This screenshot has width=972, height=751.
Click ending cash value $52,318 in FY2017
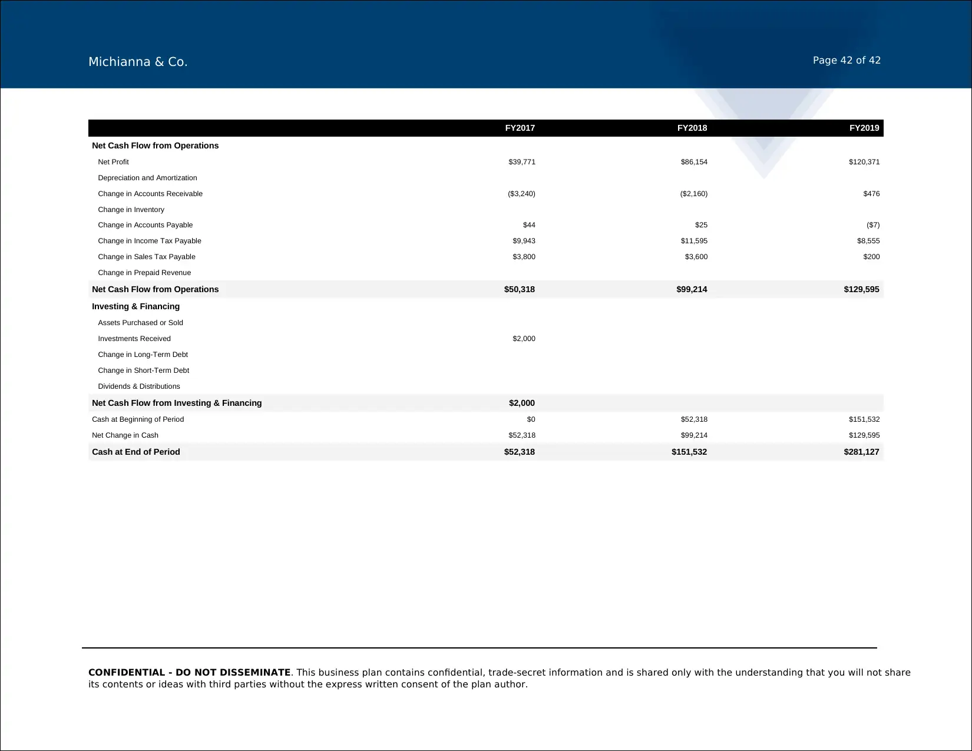click(520, 452)
